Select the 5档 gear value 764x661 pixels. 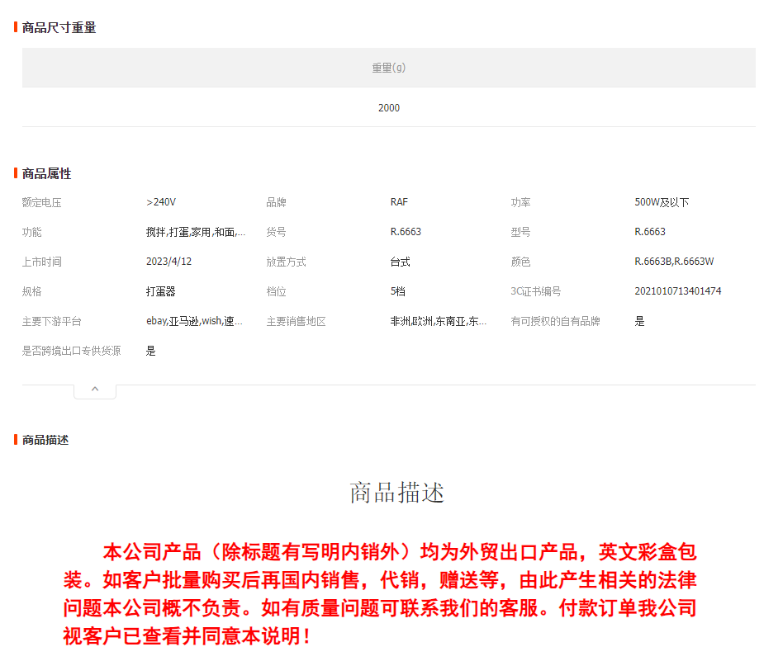click(x=397, y=291)
